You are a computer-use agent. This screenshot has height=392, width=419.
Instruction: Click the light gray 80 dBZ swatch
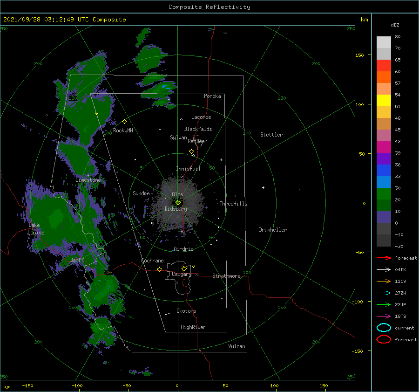click(x=384, y=42)
